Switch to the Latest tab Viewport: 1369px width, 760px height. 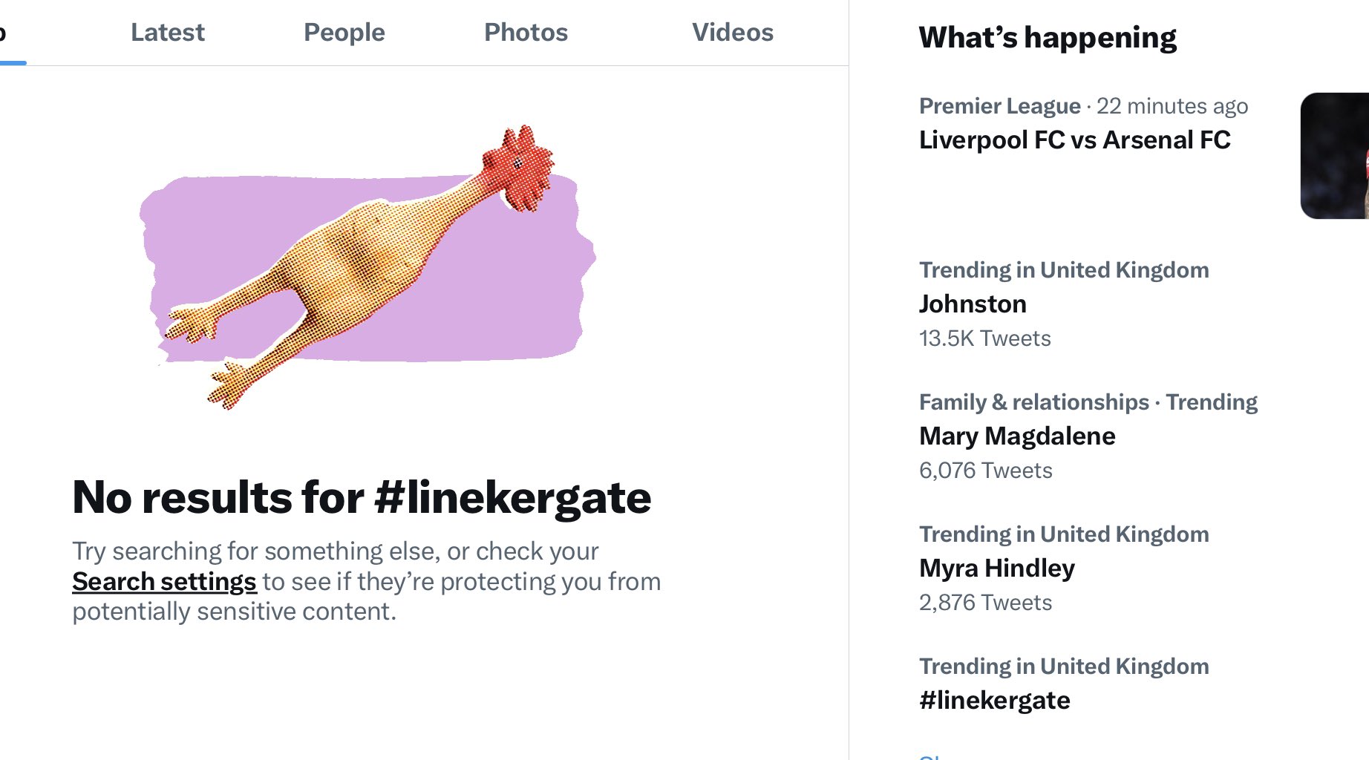tap(167, 33)
